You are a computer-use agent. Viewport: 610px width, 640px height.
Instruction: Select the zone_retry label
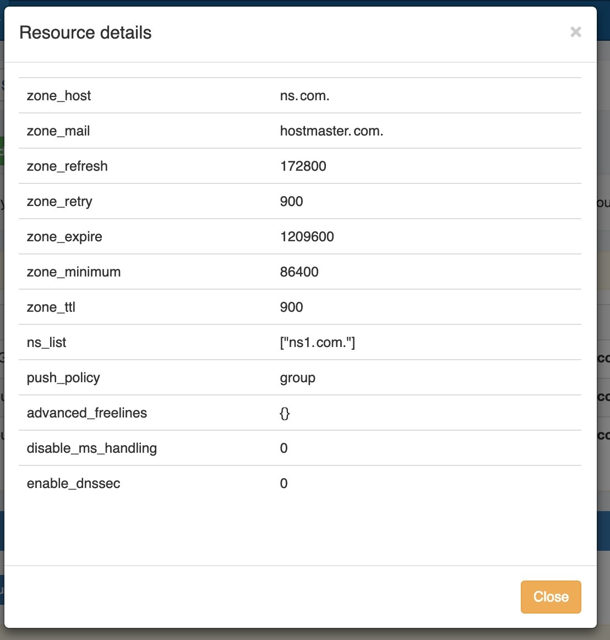coord(59,202)
